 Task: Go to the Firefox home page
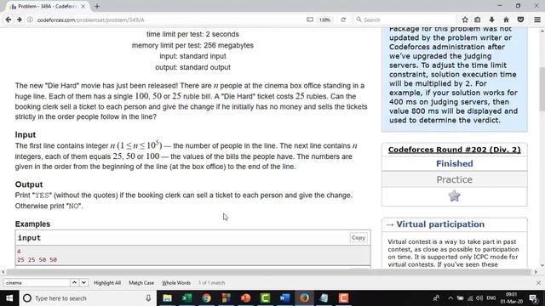click(506, 20)
